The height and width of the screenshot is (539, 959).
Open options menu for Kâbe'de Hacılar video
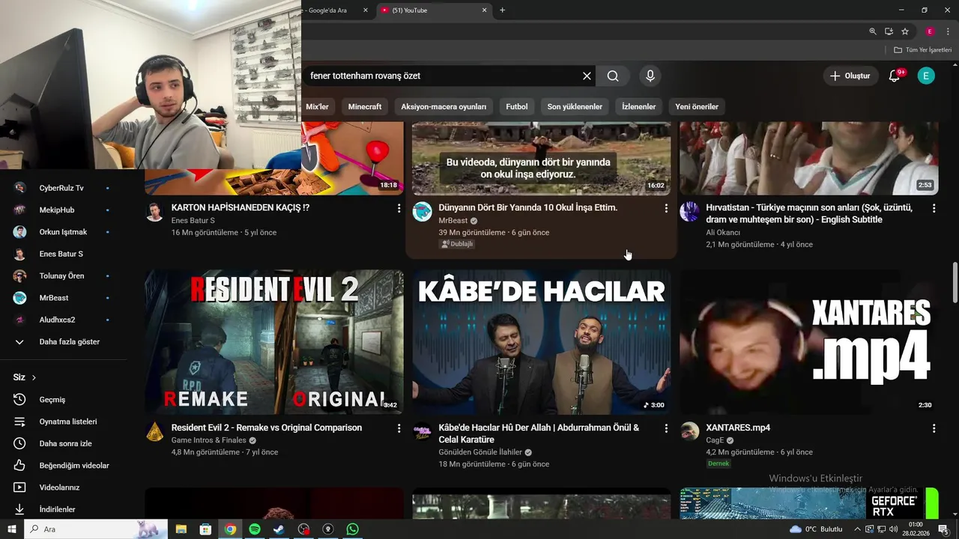point(666,428)
